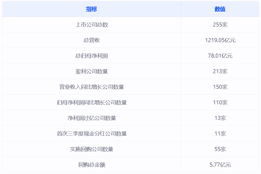Viewport: 261px width, 174px height.
Task: Click the 11家 value cell
Action: (220, 134)
